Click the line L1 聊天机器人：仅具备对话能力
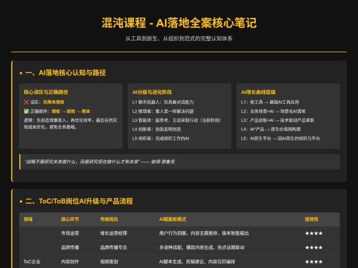 [x=163, y=102]
